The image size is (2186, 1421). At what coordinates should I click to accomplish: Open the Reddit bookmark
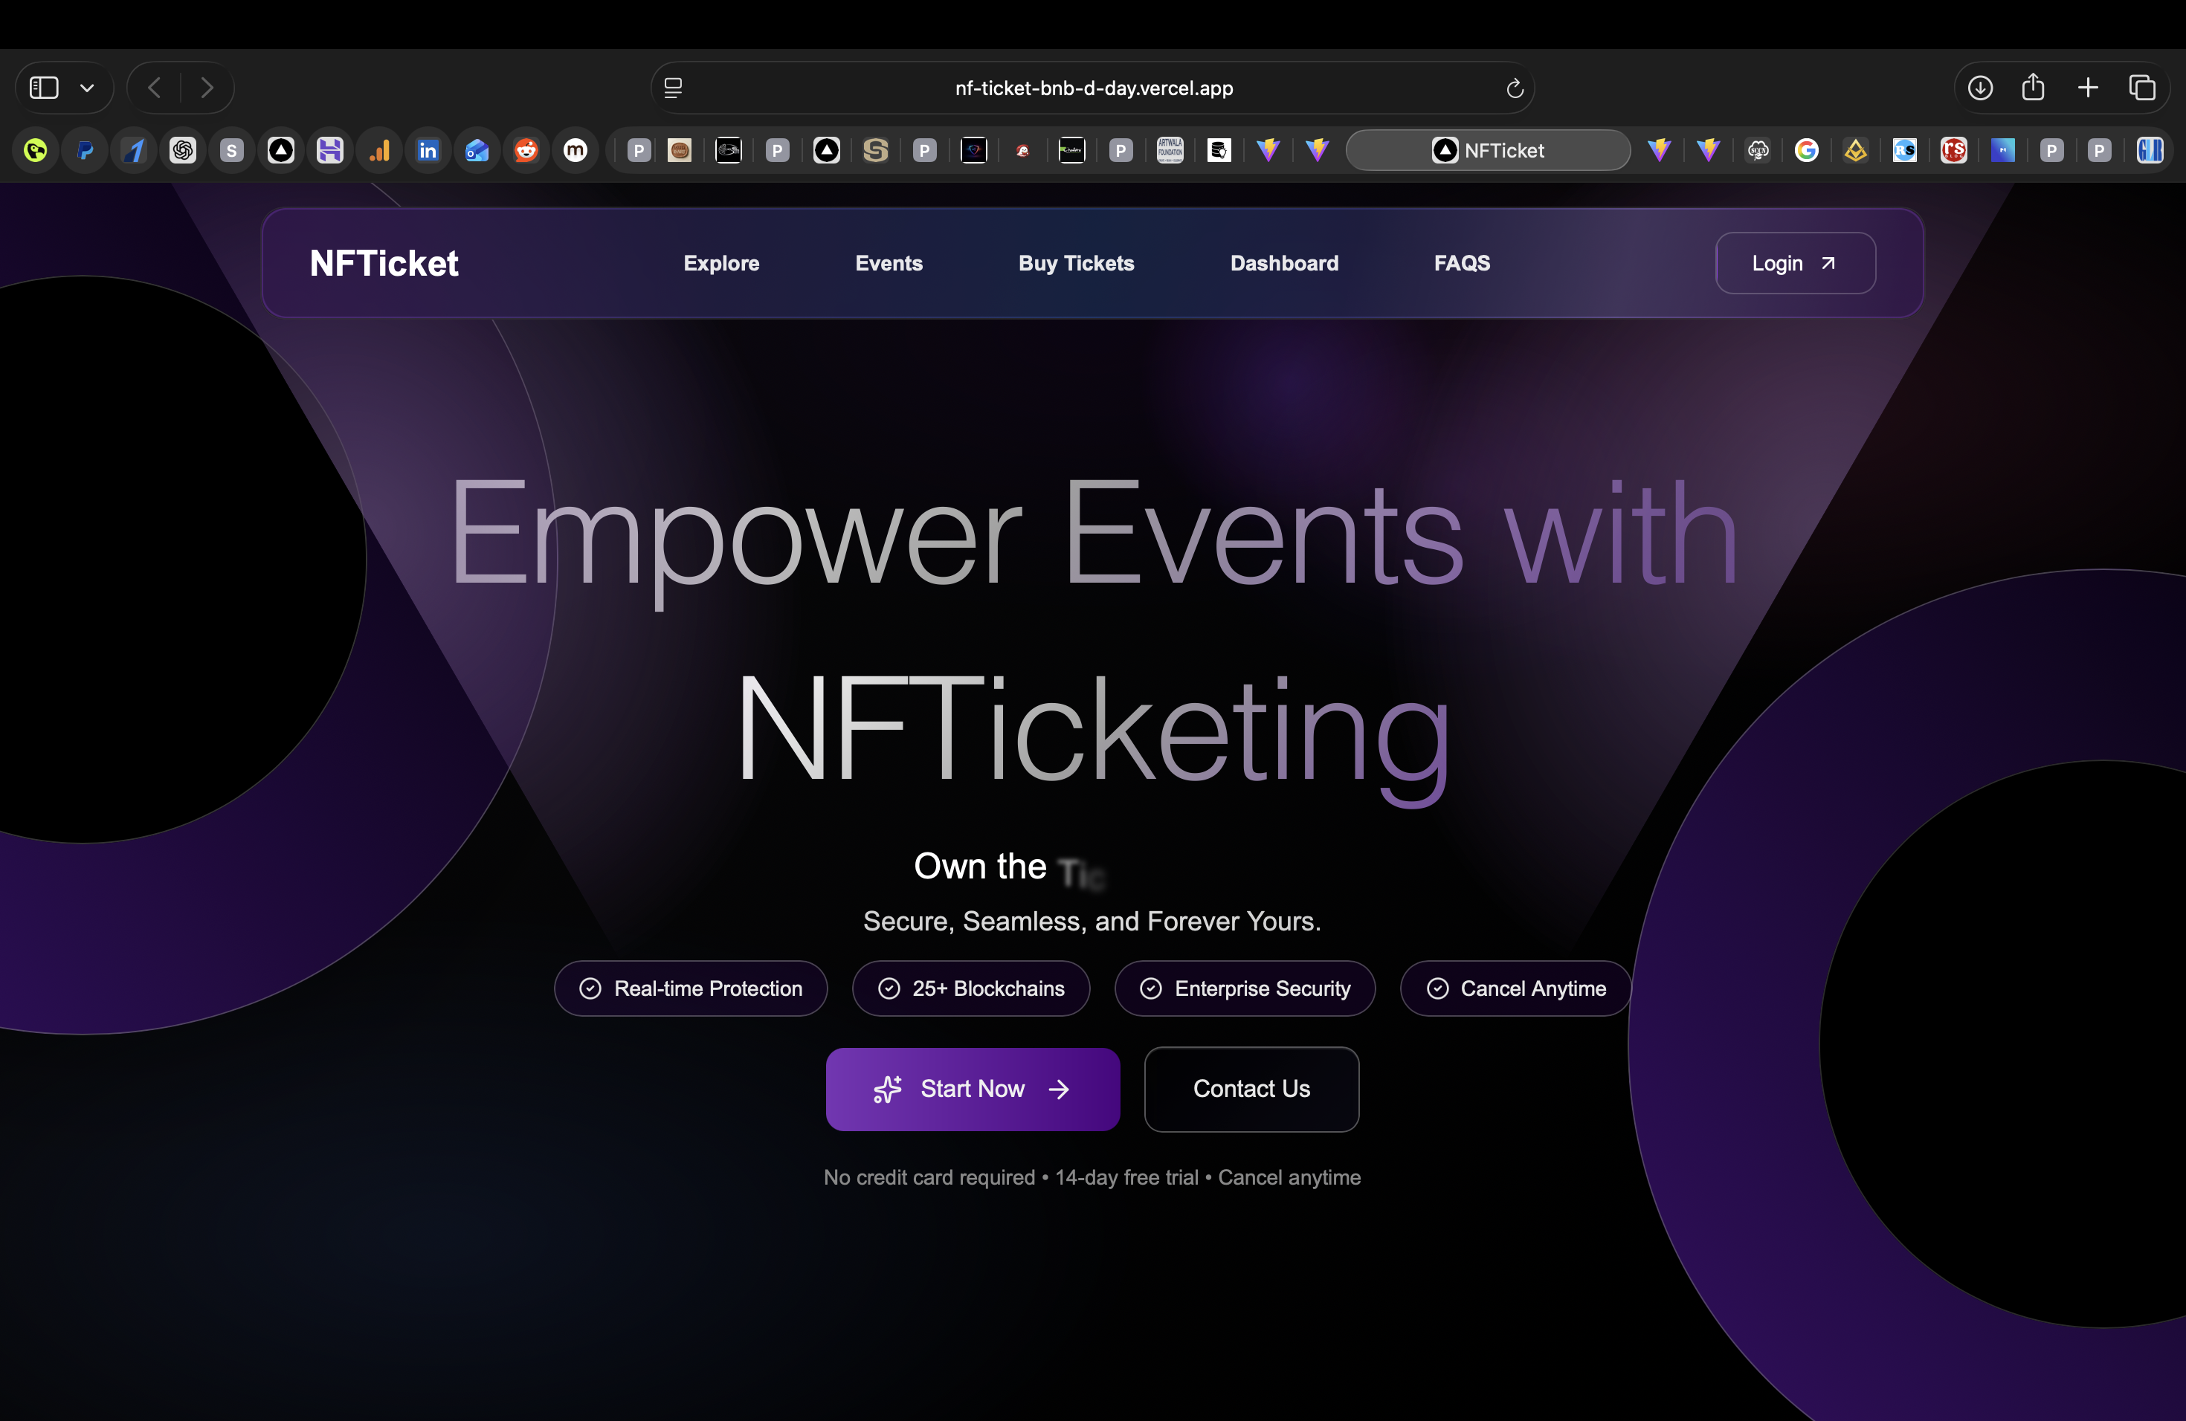click(526, 149)
